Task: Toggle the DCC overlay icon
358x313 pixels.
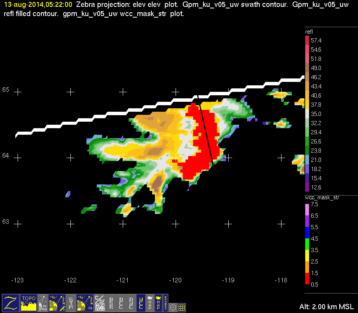Action: [121, 303]
